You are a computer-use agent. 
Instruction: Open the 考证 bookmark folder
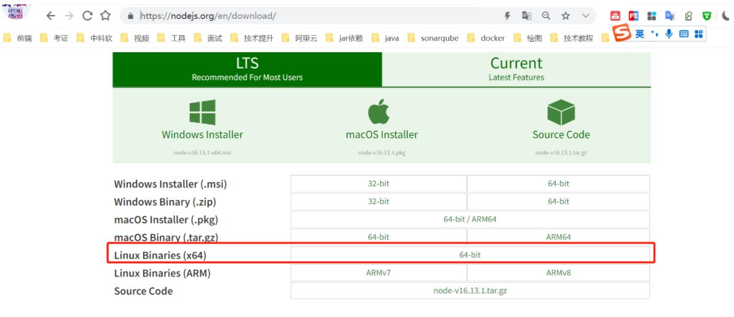(54, 38)
